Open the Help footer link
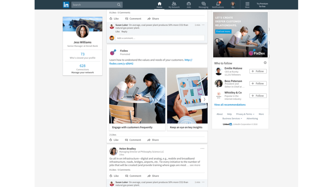The image size is (333, 187). pyautogui.click(x=229, y=114)
